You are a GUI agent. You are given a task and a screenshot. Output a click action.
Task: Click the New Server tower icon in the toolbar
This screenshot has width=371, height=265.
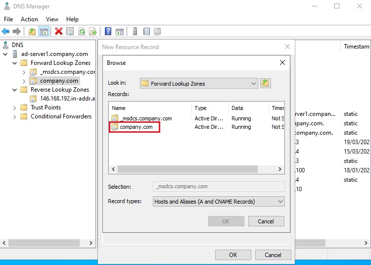(135, 31)
